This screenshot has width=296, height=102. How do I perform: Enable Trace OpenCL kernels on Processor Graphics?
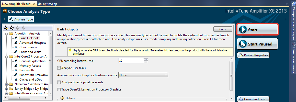click(59, 89)
